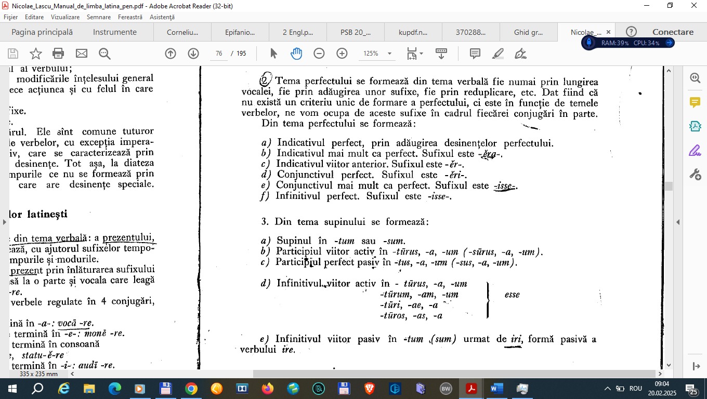Go to previous page arrow
707x399 pixels.
(171, 54)
